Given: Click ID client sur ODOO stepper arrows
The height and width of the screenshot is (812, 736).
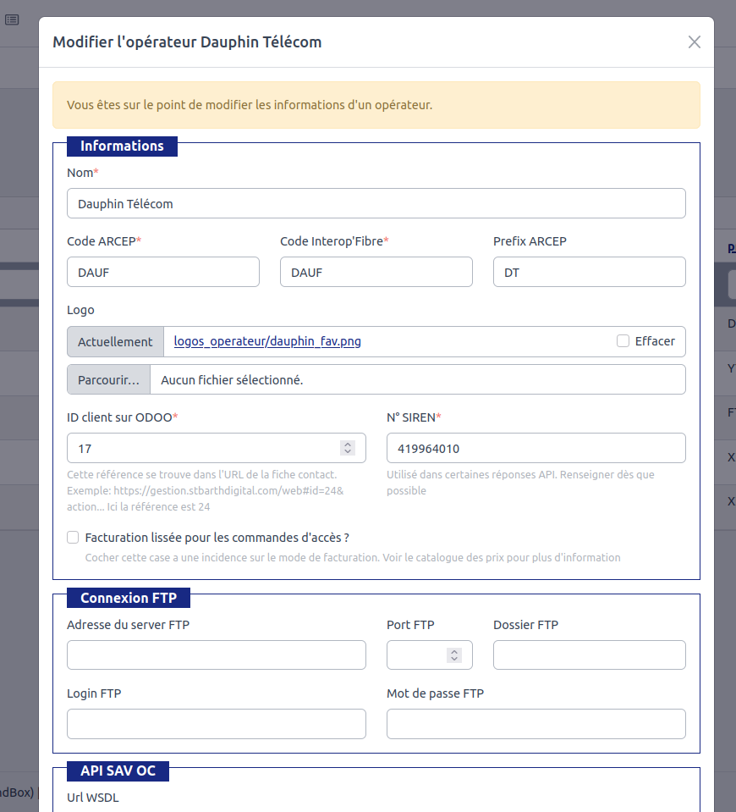Looking at the screenshot, I should click(x=348, y=448).
